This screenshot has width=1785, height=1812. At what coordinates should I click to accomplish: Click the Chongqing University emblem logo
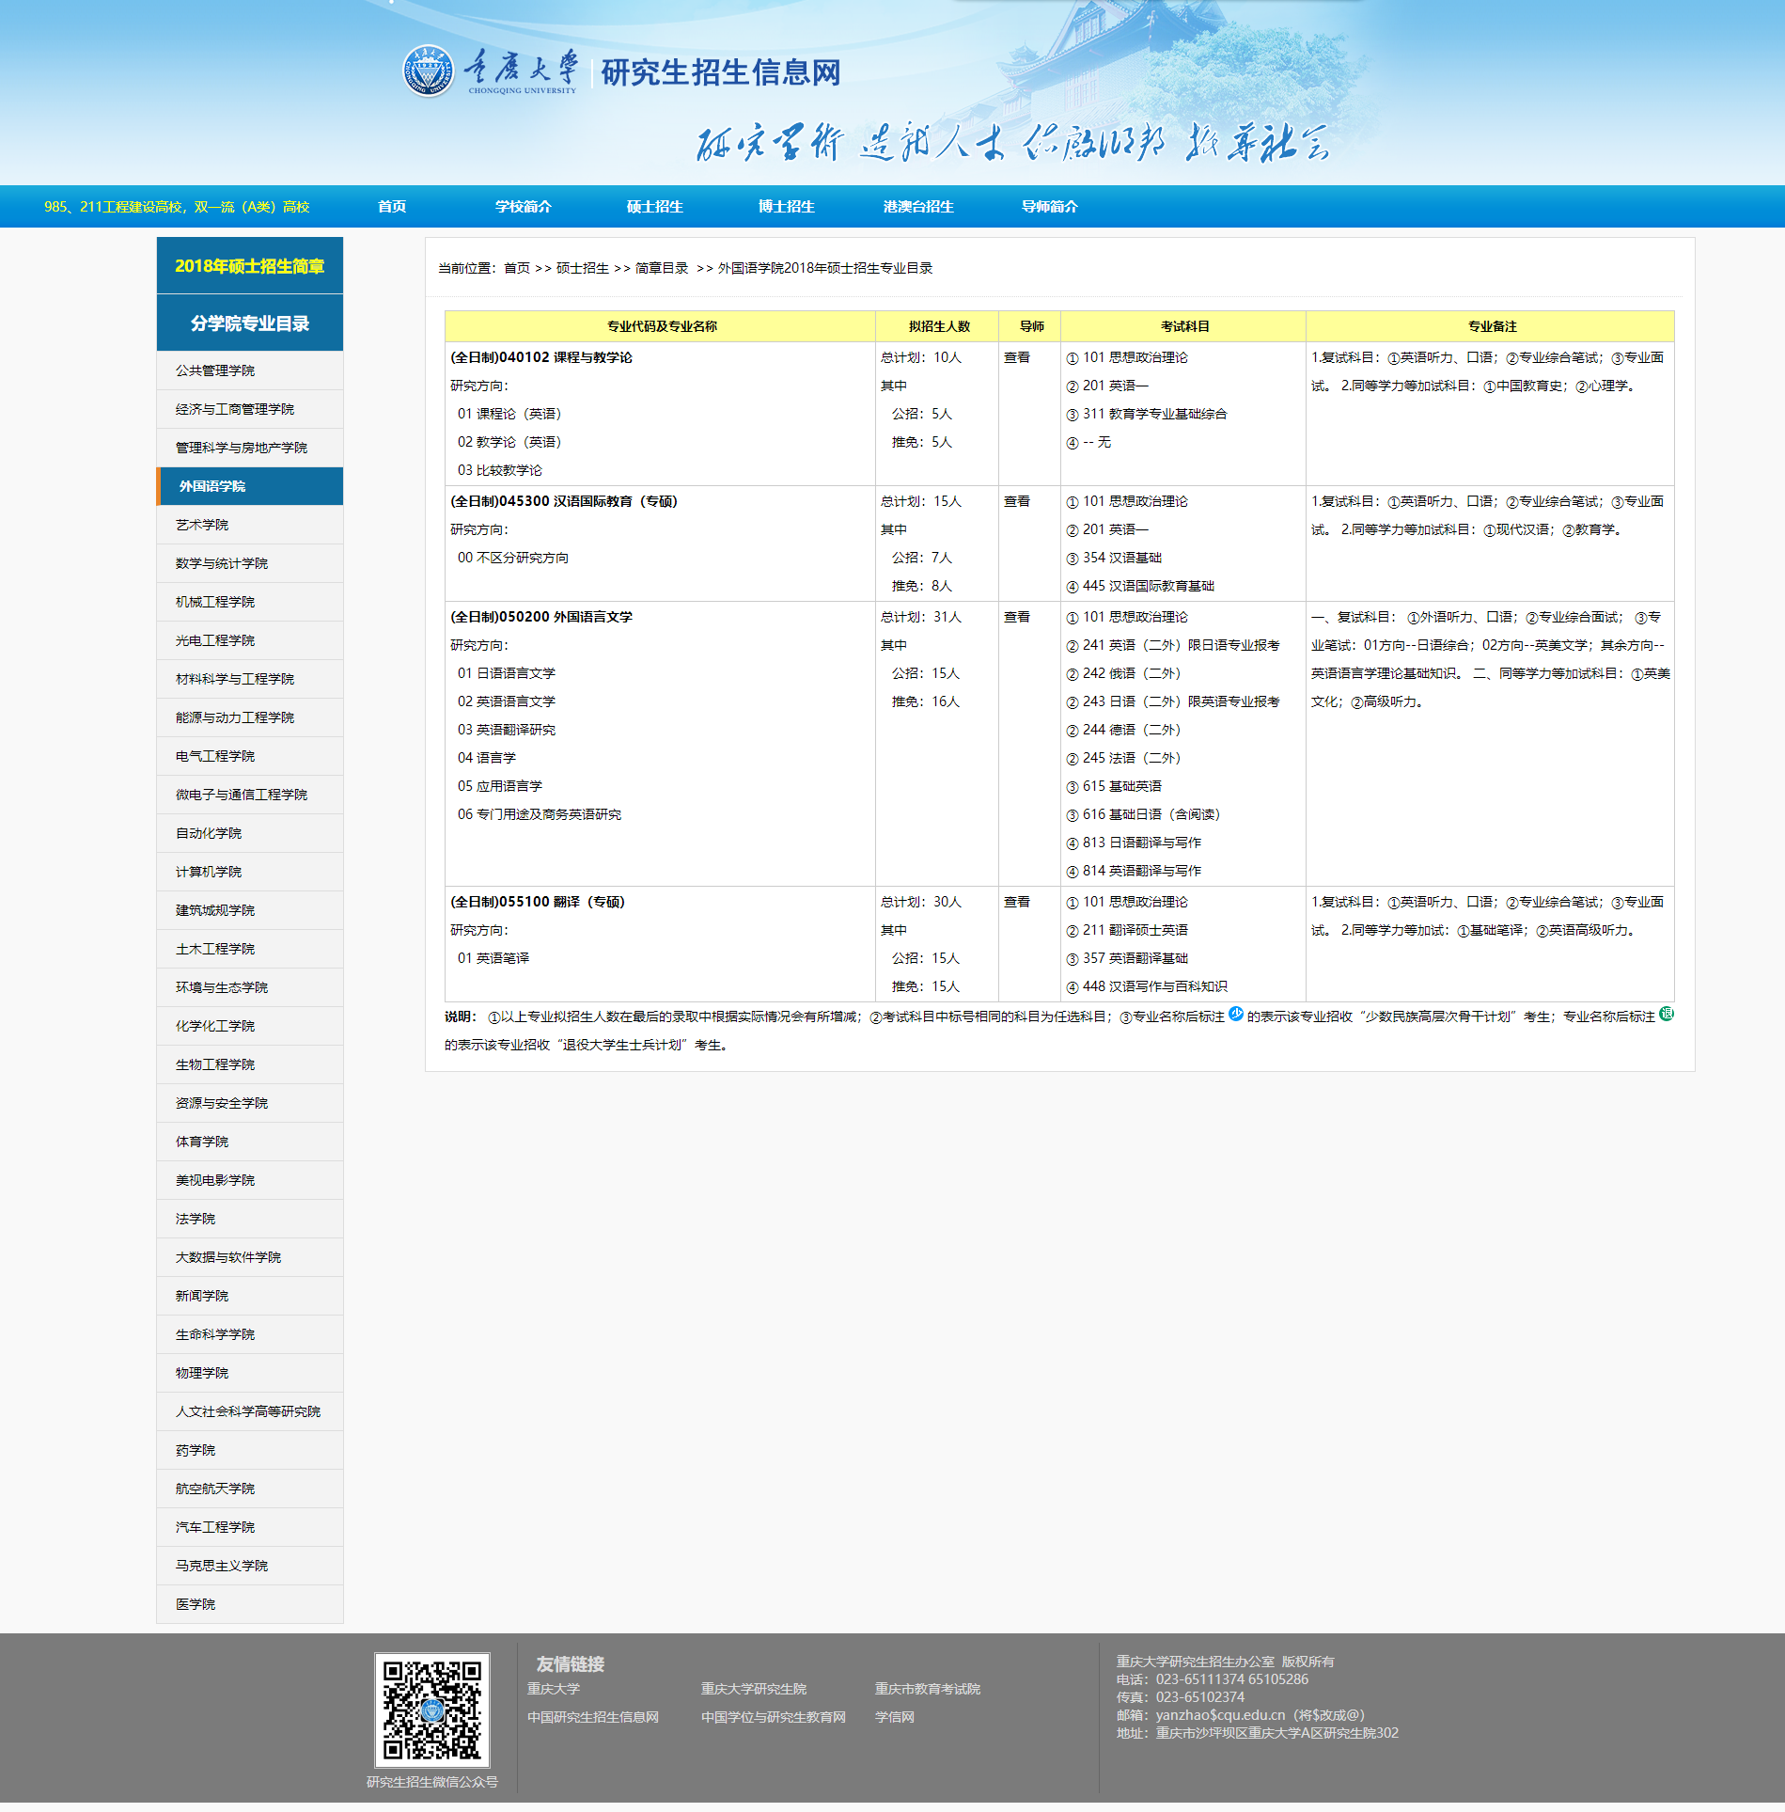pos(428,71)
